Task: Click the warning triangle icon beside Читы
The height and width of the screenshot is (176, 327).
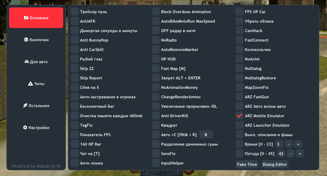Action: point(30,84)
